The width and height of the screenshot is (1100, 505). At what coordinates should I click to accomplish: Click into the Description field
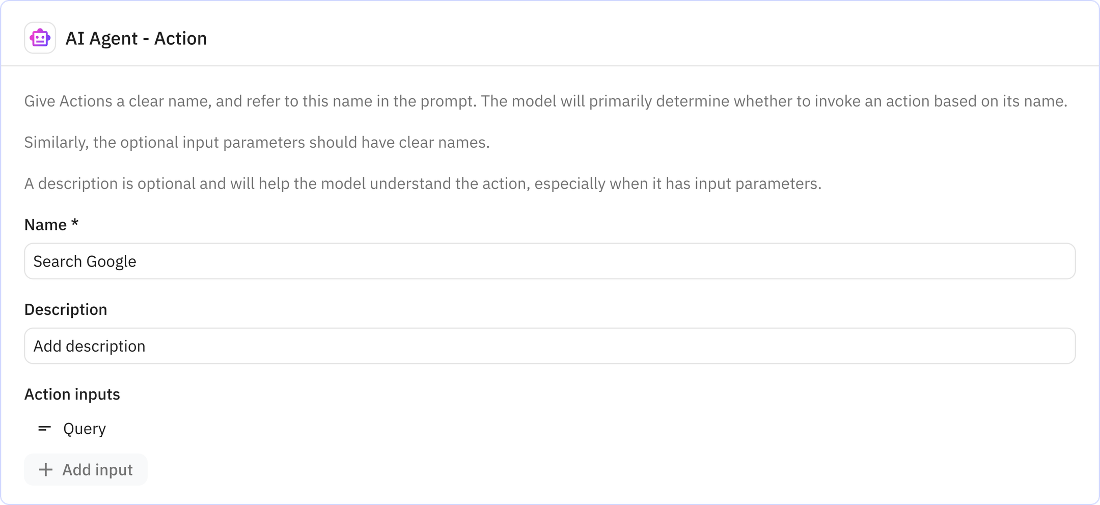550,346
